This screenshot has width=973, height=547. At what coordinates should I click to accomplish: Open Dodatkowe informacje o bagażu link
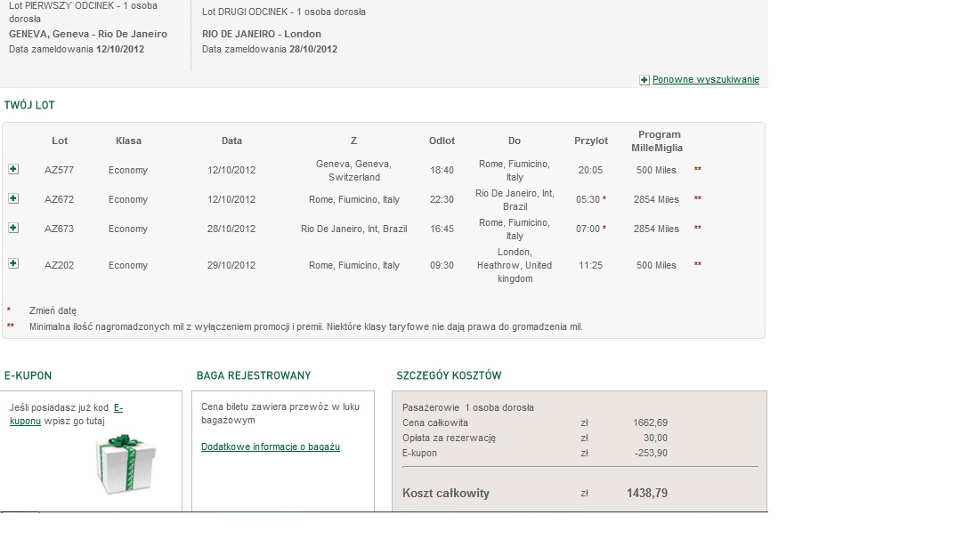271,446
